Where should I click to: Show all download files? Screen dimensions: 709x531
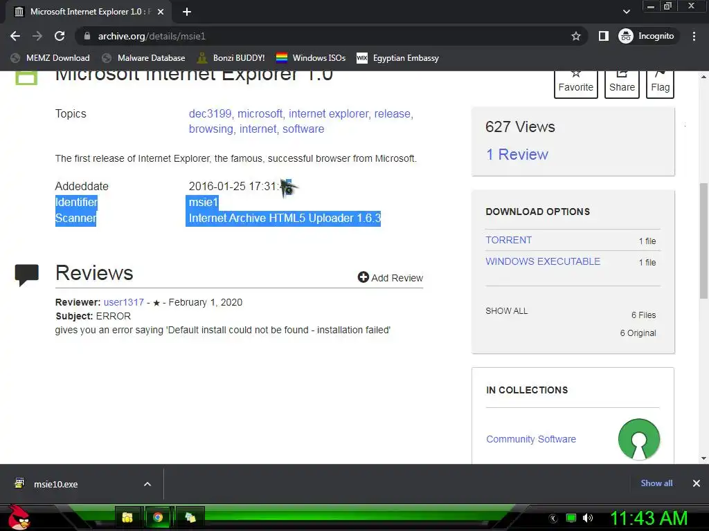click(x=506, y=311)
